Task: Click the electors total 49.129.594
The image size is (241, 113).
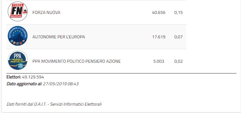Action: (x=33, y=77)
